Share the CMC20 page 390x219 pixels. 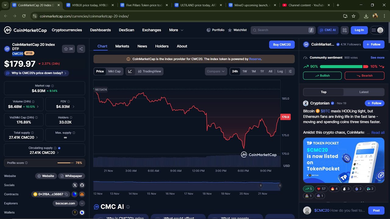pos(81,49)
